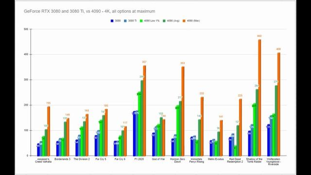311x175 pixels.
Task: Select the "Far Cry 6" axis label
Action: [120, 159]
